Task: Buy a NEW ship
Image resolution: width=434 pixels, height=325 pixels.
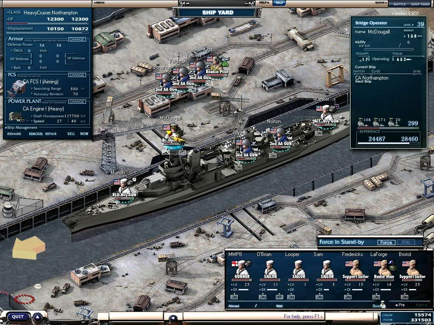Action: 84,134
